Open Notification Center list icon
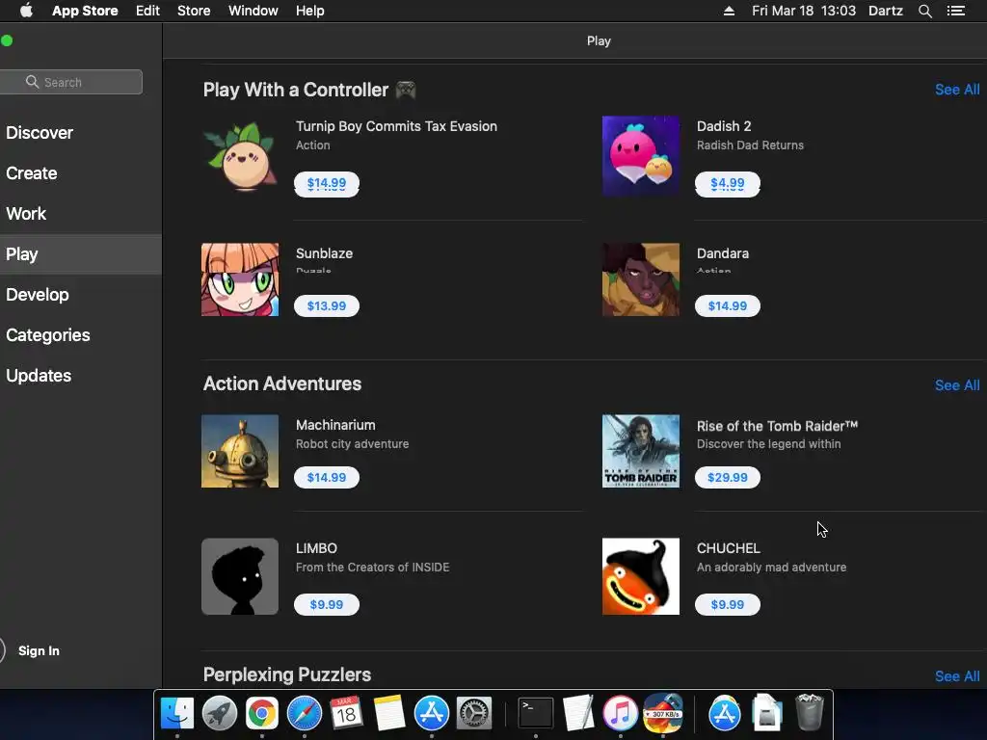This screenshot has height=740, width=987. coord(956,11)
